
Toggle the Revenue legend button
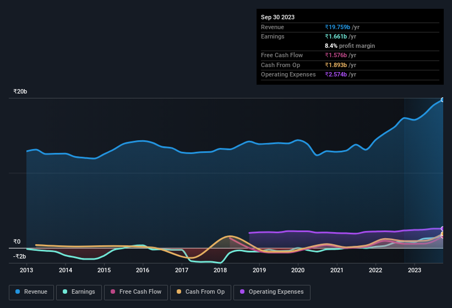tap(31, 292)
